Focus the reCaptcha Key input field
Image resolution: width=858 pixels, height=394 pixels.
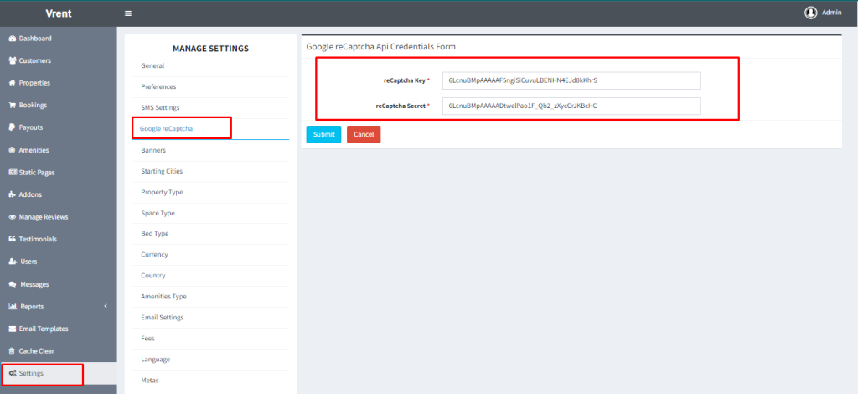tap(571, 80)
